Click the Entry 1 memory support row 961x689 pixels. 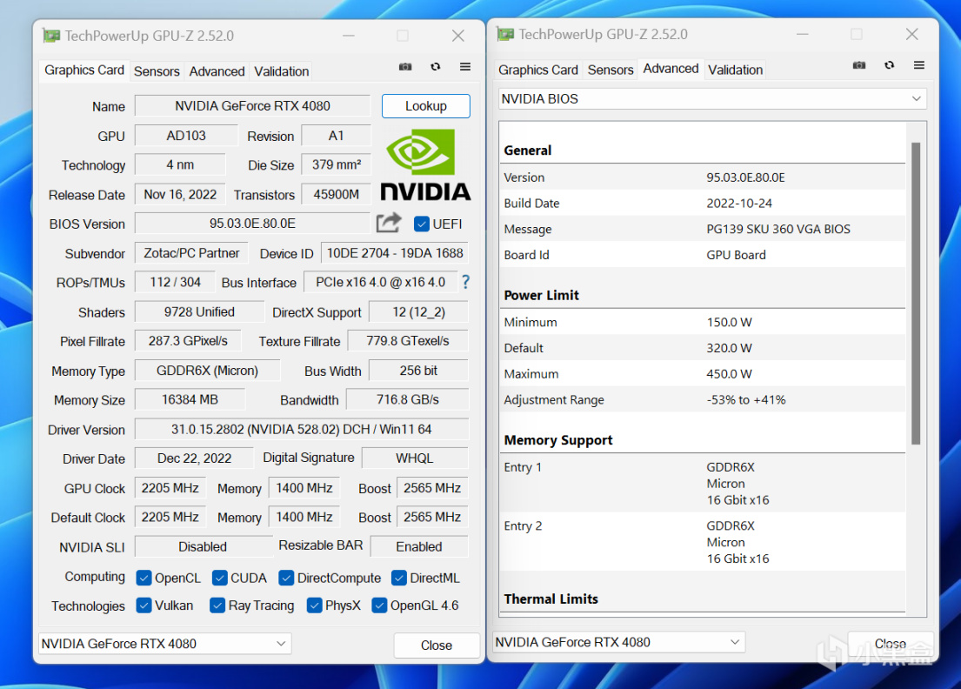point(703,483)
